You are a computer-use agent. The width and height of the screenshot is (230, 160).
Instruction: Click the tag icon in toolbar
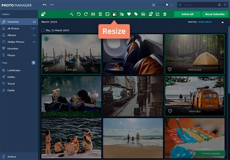click(x=136, y=14)
